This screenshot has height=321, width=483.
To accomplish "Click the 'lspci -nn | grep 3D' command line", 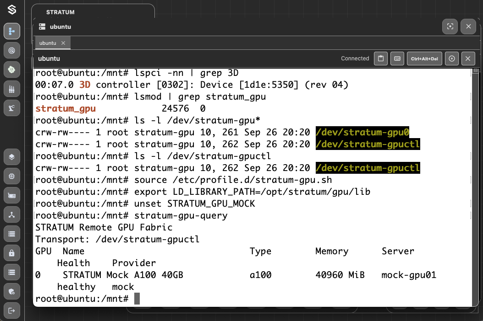I will tap(187, 73).
